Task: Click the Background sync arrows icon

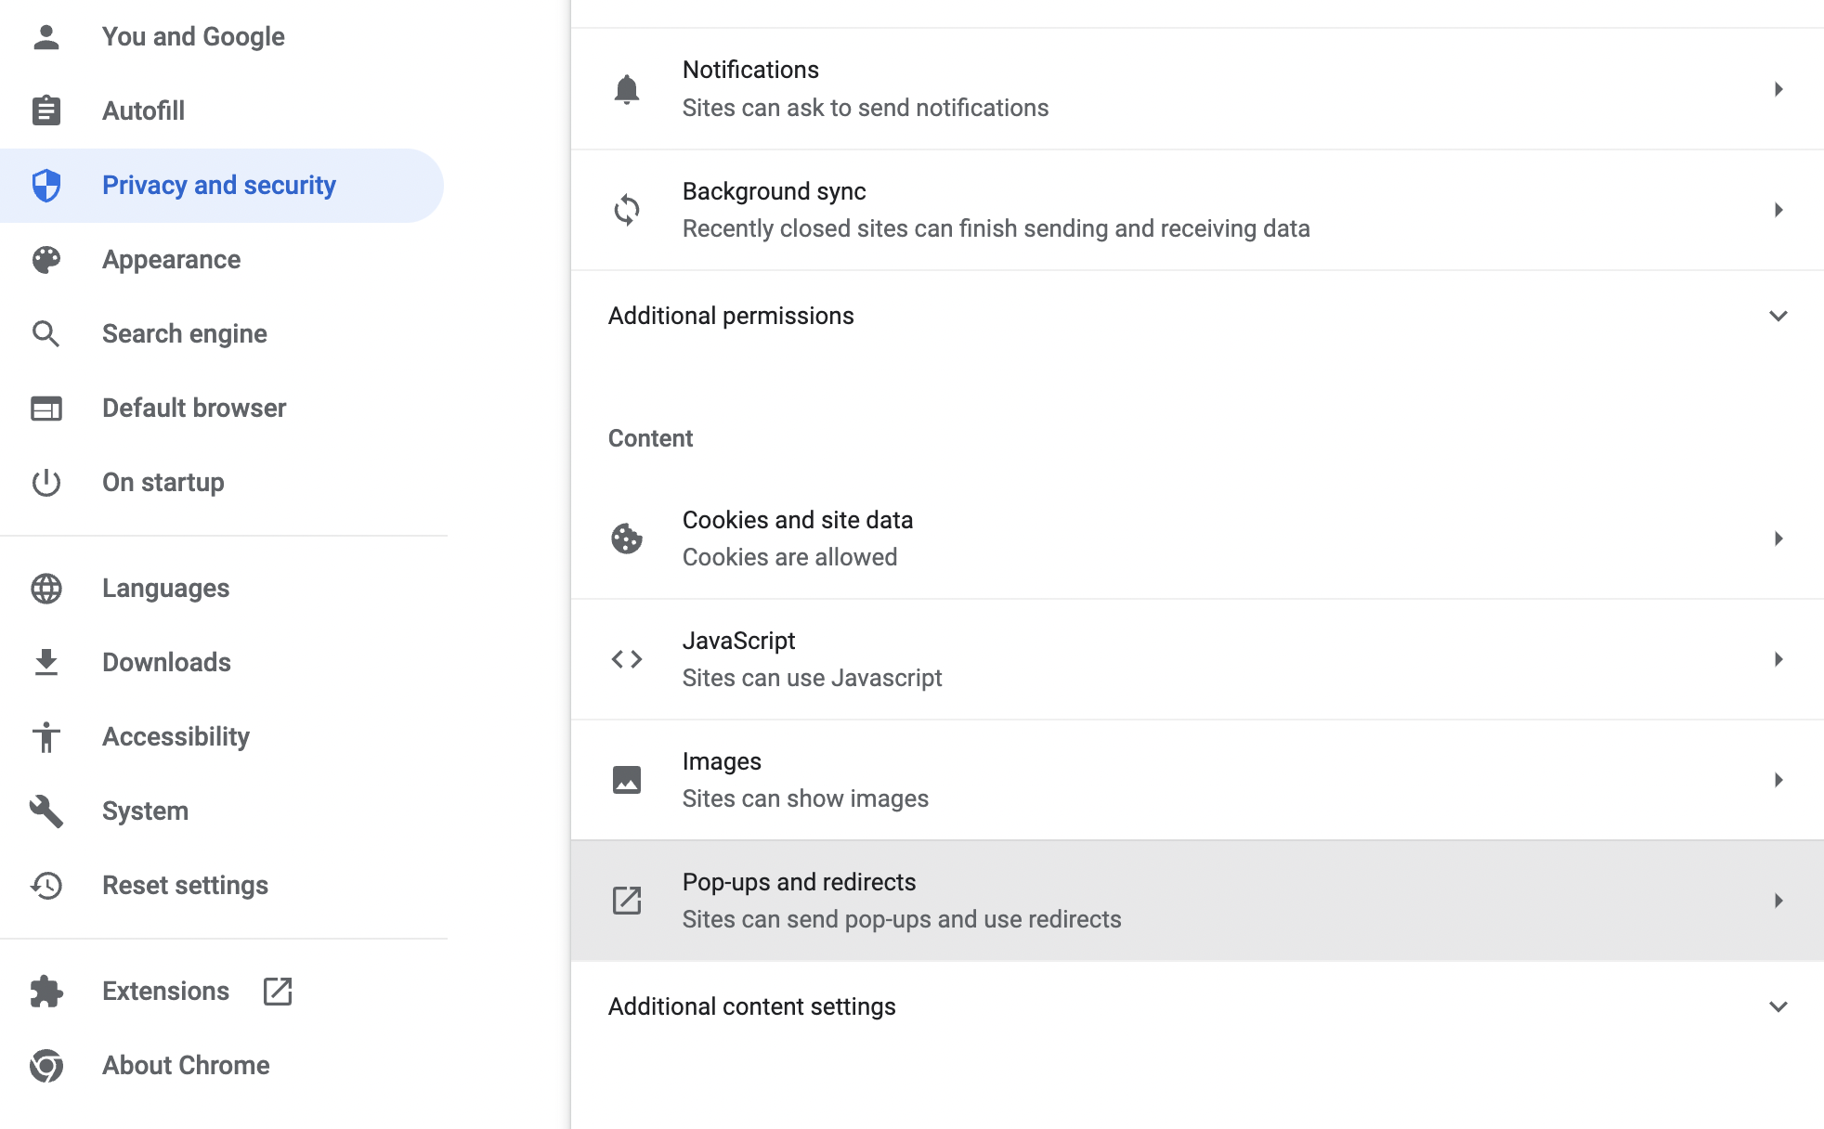Action: [x=627, y=210]
